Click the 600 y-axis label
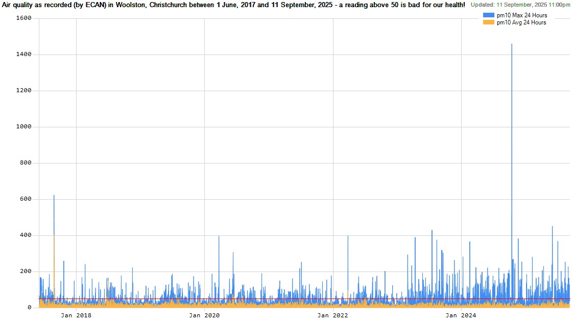 [x=26, y=199]
